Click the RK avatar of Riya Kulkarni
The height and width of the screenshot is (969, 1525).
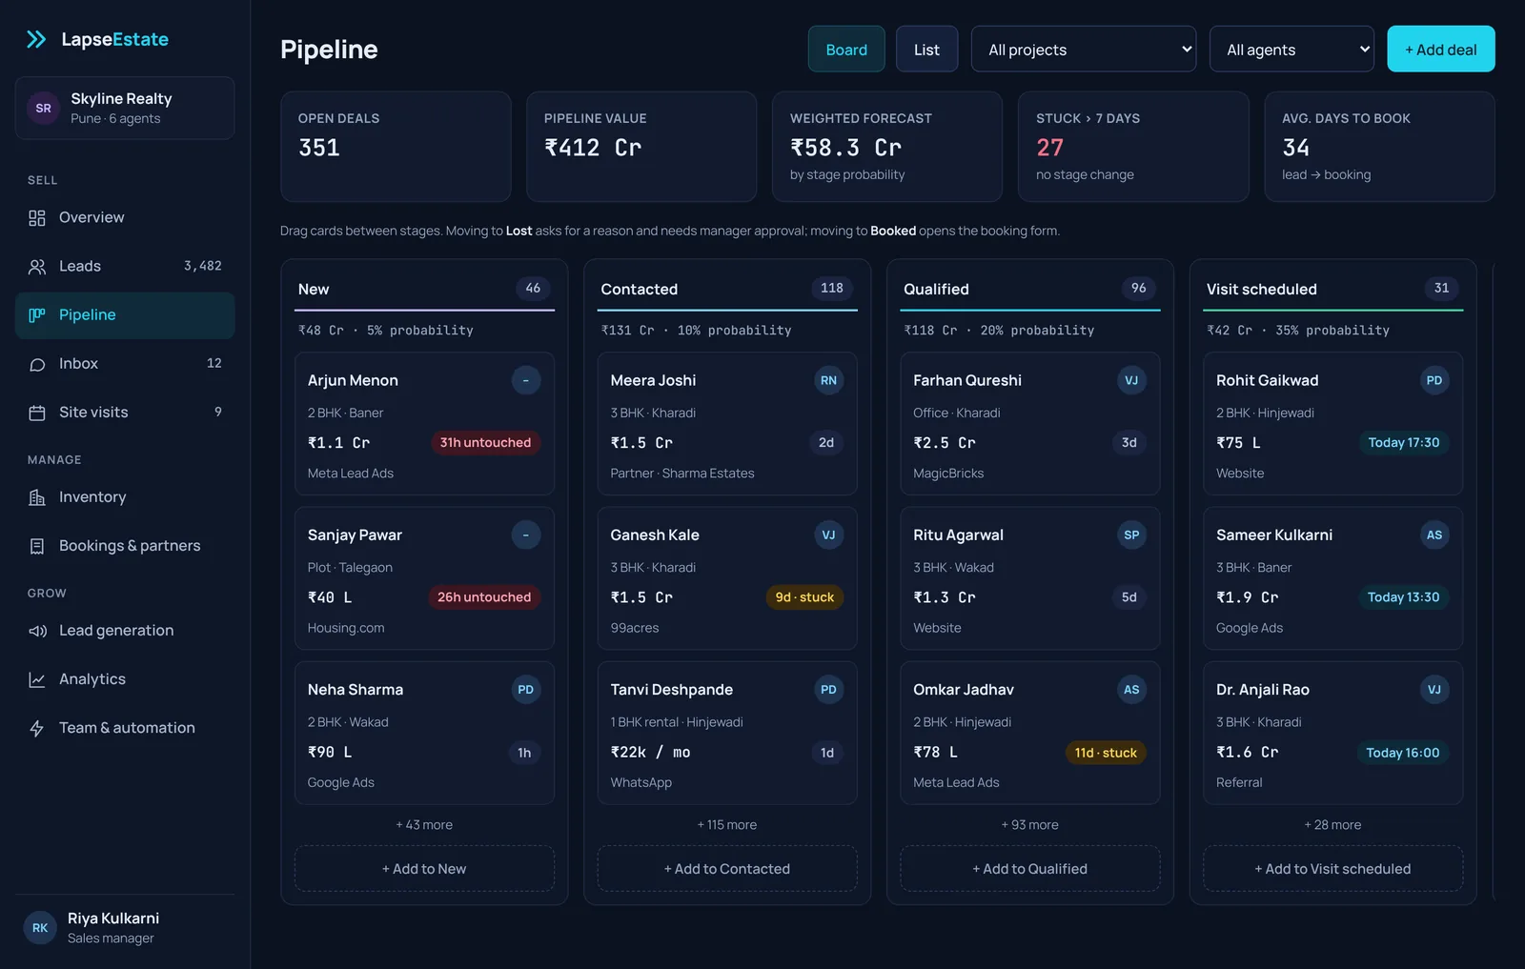[40, 928]
